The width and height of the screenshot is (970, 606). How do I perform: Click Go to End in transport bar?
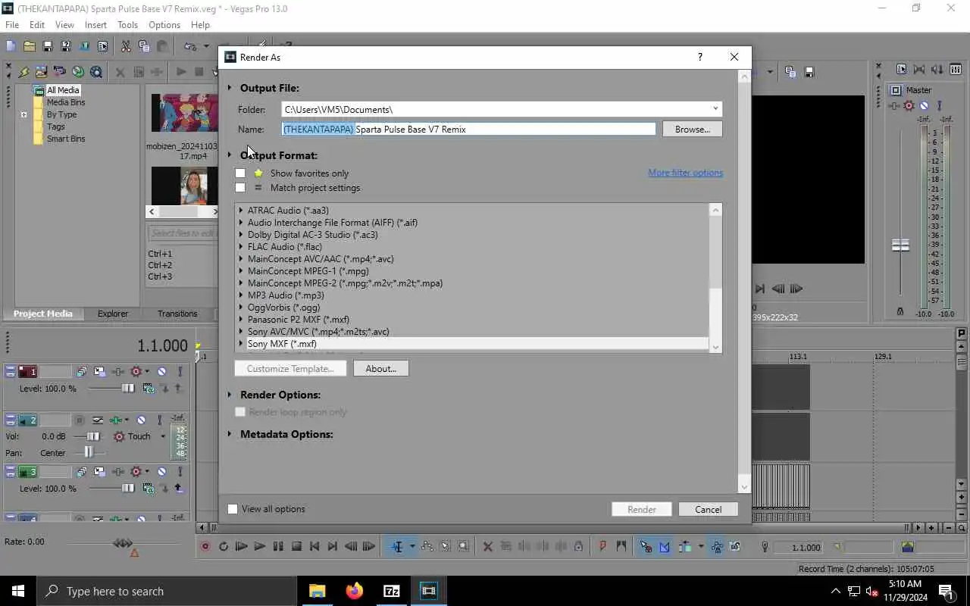[333, 546]
